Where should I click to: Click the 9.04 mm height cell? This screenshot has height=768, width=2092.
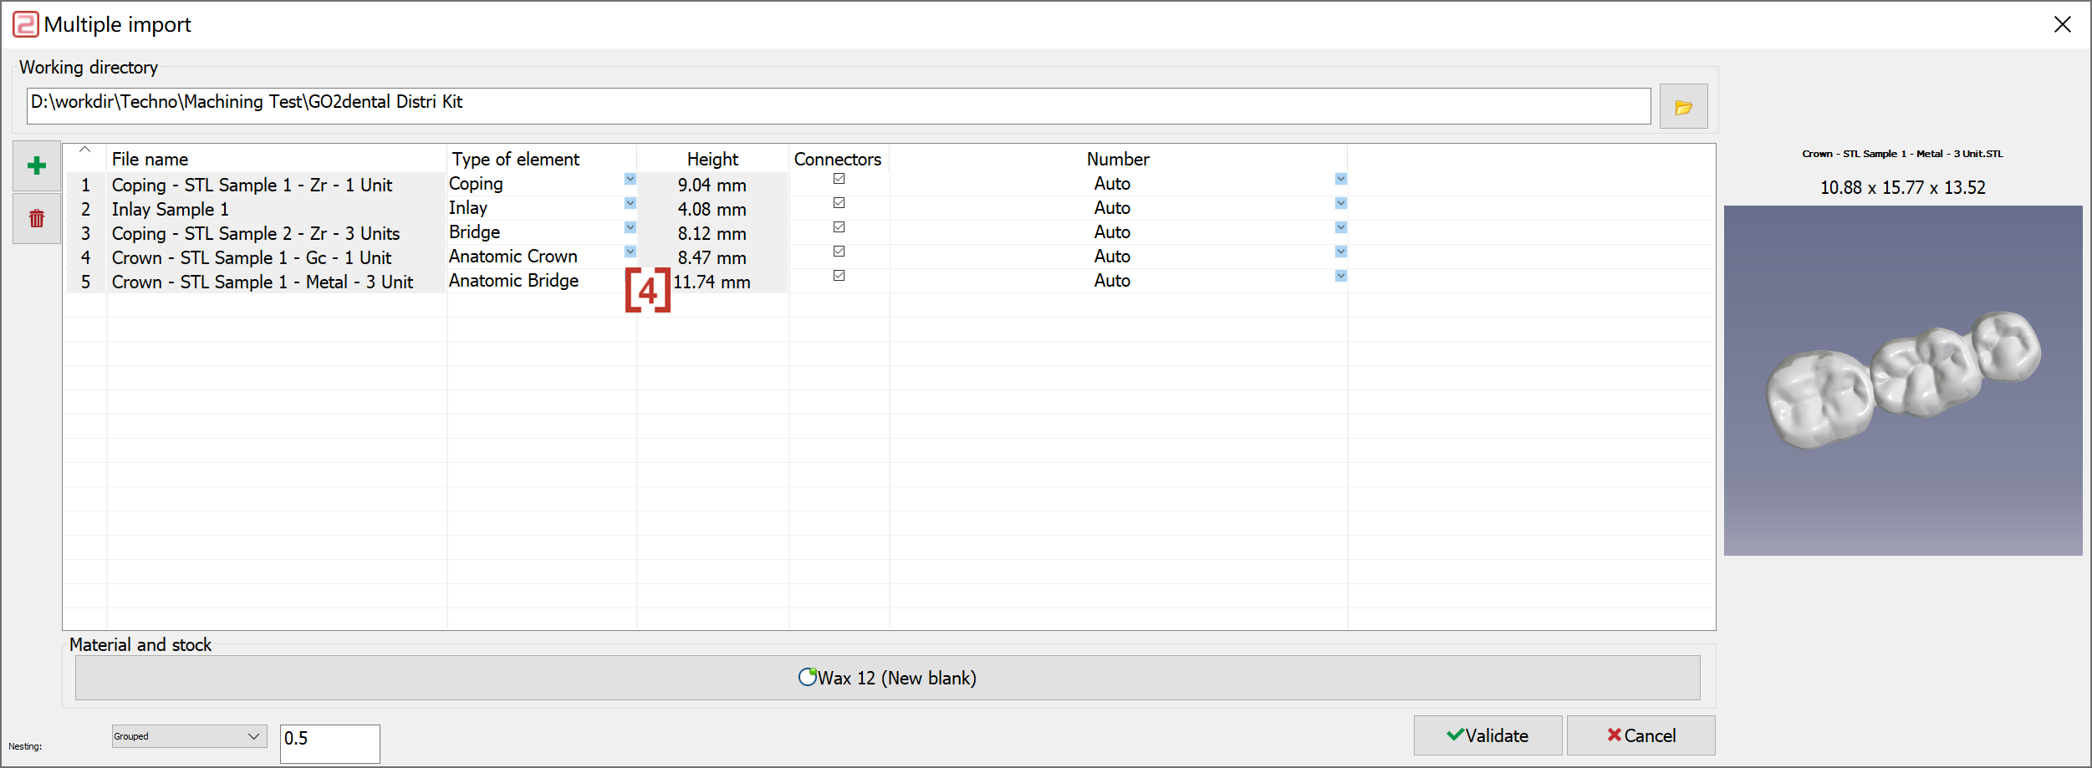point(712,185)
